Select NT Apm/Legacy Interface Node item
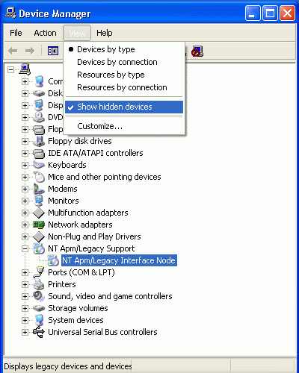This screenshot has width=299, height=373. coord(119,260)
